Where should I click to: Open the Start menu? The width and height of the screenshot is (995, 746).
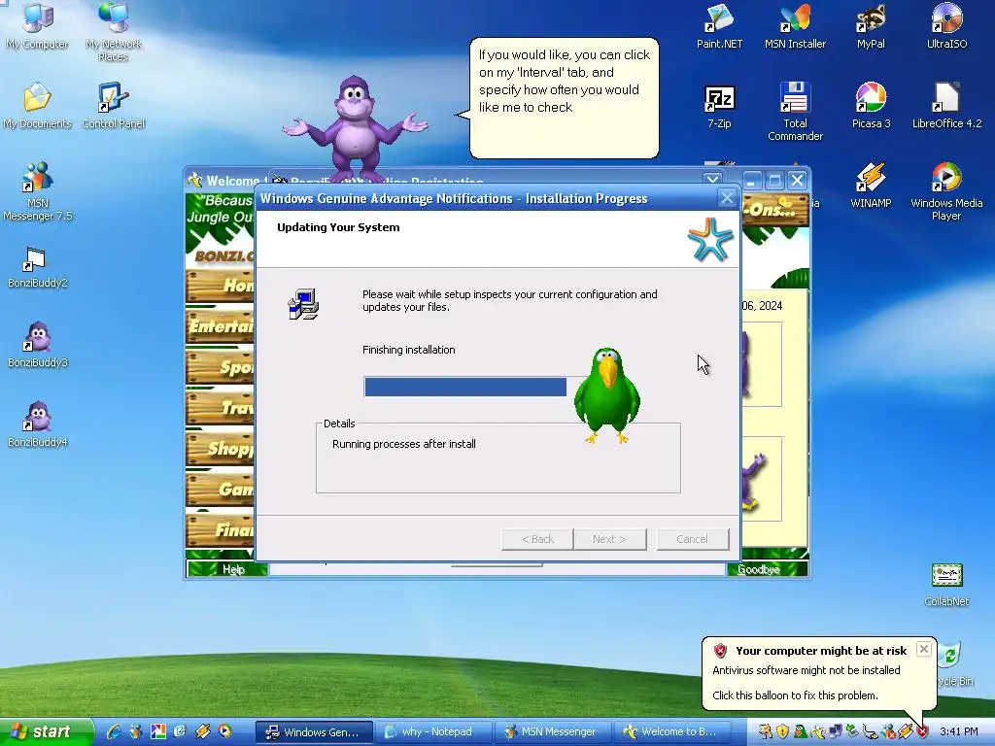(47, 732)
